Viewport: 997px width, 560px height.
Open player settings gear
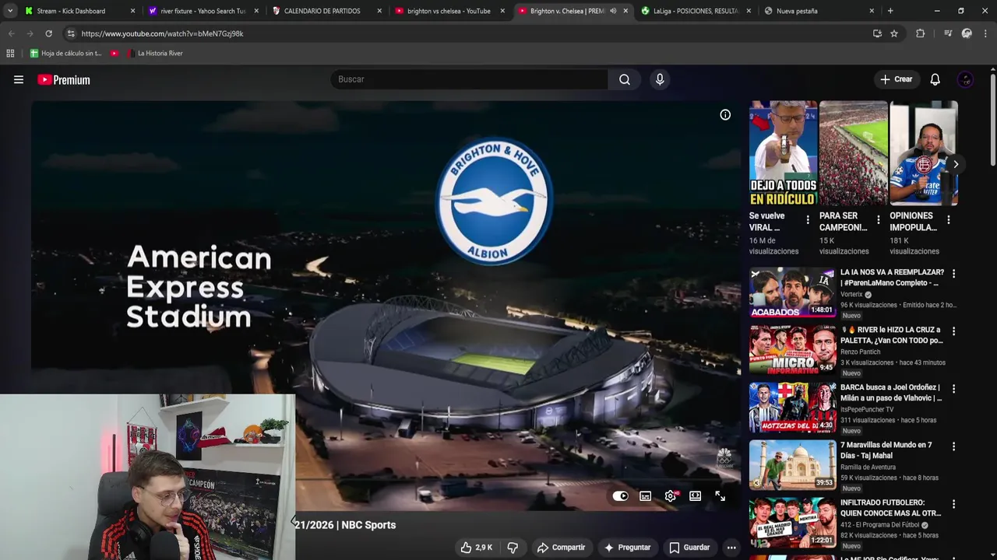tap(671, 496)
